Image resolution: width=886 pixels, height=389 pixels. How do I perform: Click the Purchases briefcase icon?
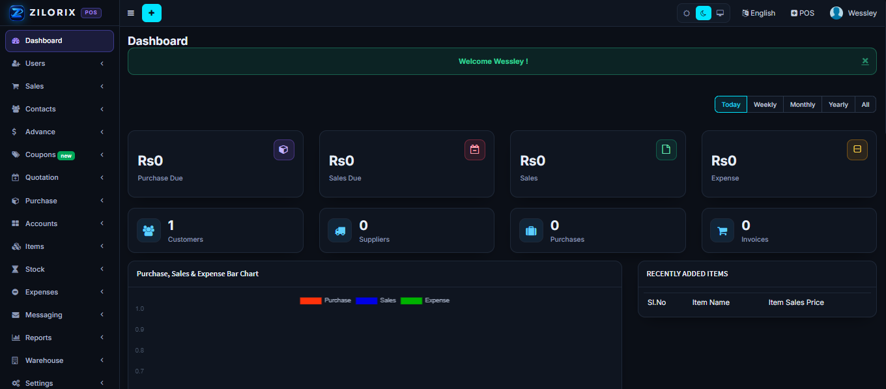tap(531, 231)
